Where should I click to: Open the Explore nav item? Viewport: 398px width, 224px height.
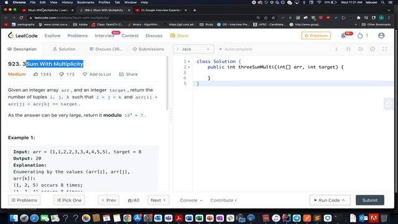tap(52, 35)
